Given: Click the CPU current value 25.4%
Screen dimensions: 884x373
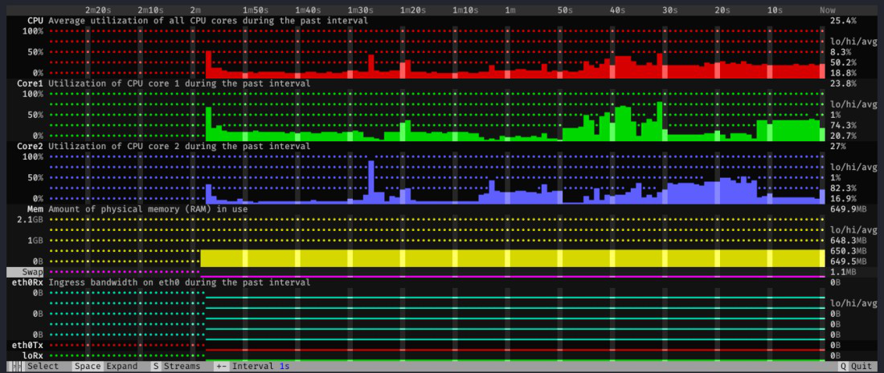Looking at the screenshot, I should [x=843, y=21].
